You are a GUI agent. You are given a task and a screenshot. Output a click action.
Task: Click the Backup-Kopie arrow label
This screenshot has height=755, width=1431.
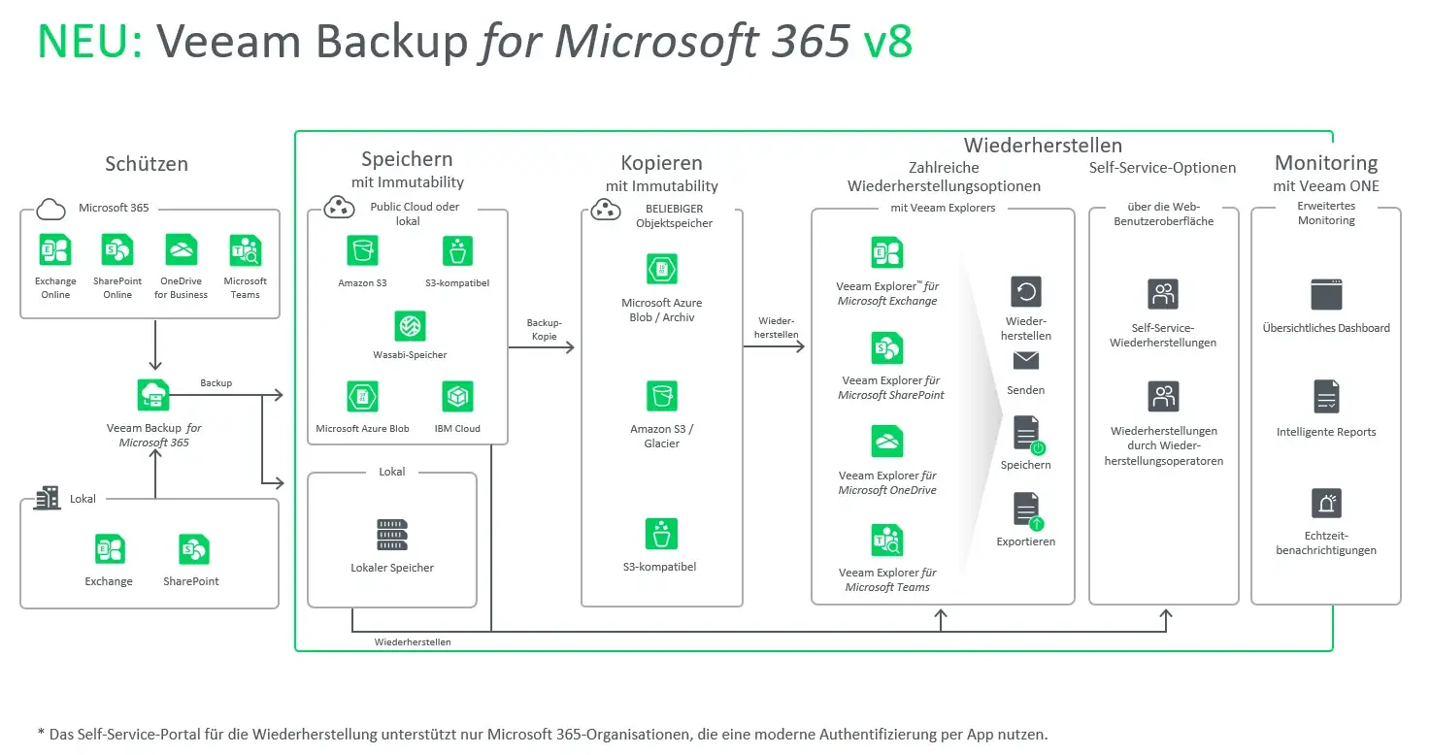coord(544,331)
